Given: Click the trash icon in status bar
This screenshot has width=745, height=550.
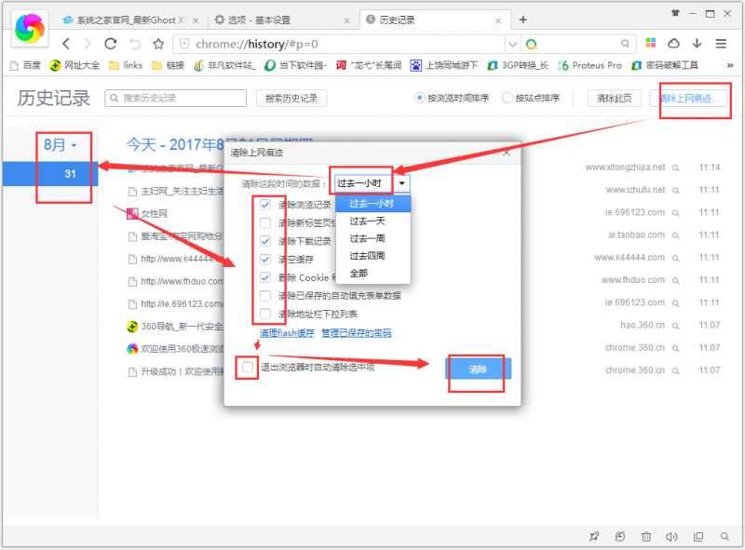Looking at the screenshot, I should (x=646, y=536).
